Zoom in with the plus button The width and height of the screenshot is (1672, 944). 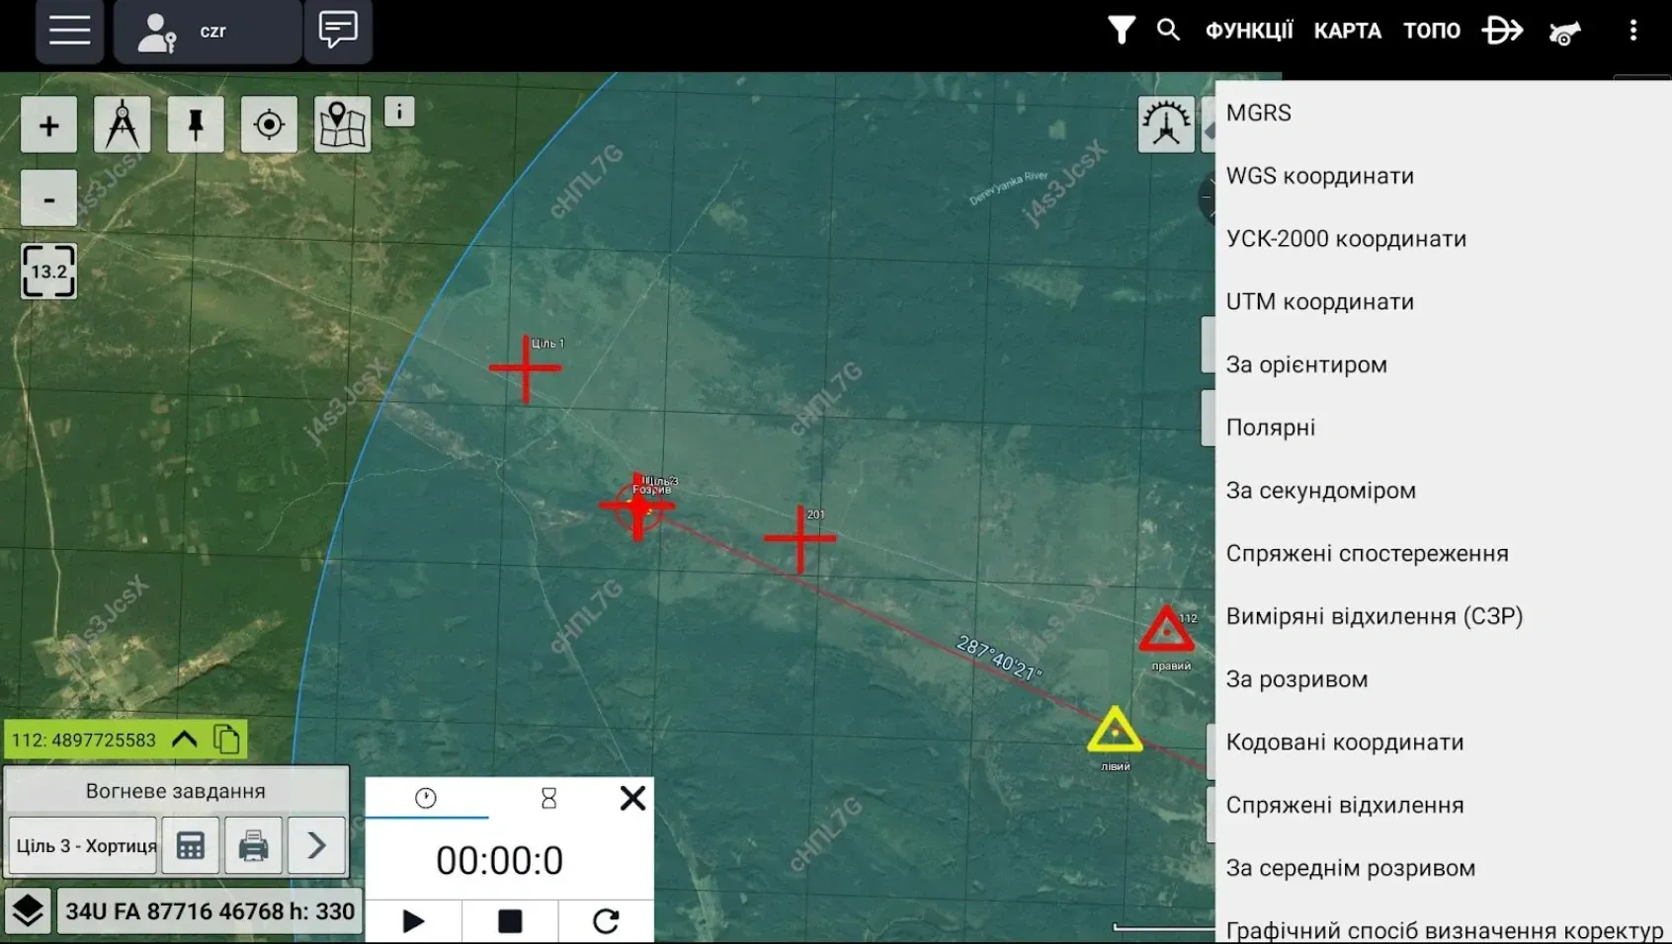pyautogui.click(x=48, y=125)
